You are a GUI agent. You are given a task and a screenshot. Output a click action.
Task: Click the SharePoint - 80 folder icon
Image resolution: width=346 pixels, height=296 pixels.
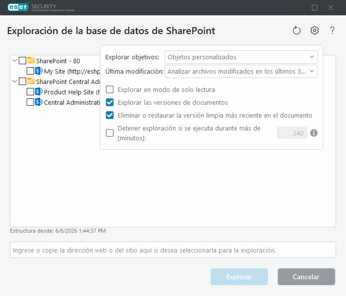(31, 60)
